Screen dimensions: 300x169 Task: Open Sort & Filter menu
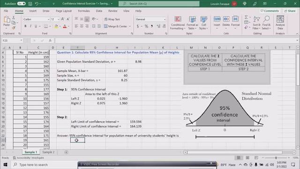(x=256, y=23)
